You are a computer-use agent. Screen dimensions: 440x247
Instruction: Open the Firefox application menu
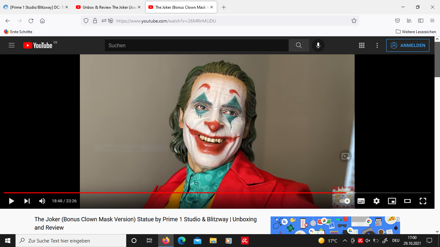pos(432,21)
